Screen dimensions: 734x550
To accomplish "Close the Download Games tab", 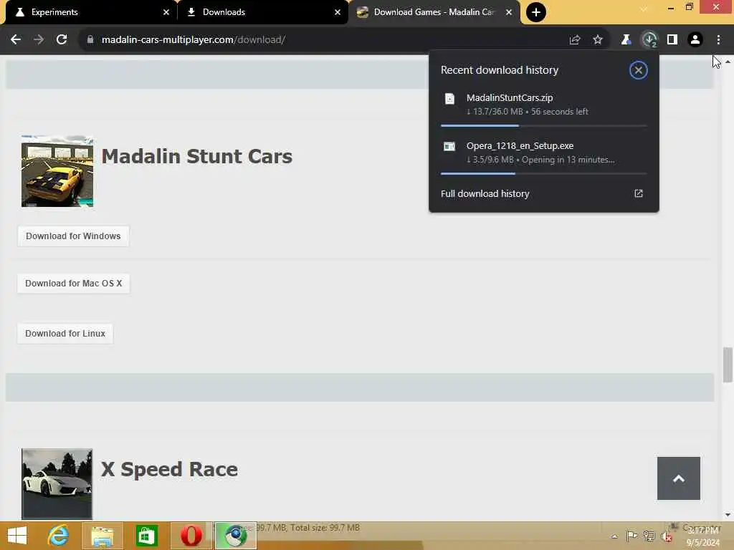I will point(509,12).
